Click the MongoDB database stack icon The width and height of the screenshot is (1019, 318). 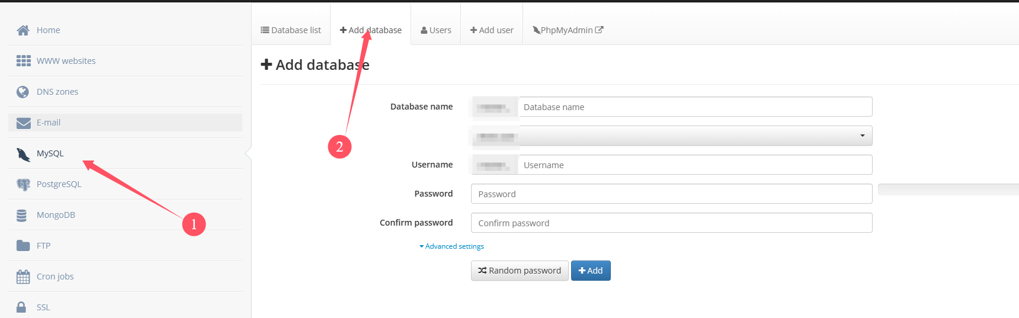(x=21, y=216)
